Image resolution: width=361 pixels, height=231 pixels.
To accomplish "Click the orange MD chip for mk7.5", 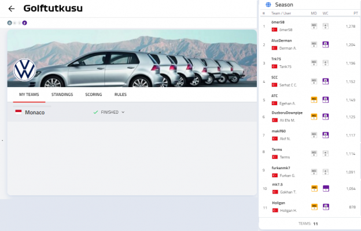I will pyautogui.click(x=314, y=188).
